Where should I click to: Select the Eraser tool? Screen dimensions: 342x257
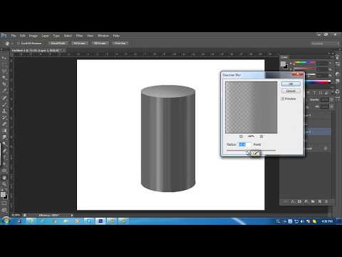pos(4,124)
